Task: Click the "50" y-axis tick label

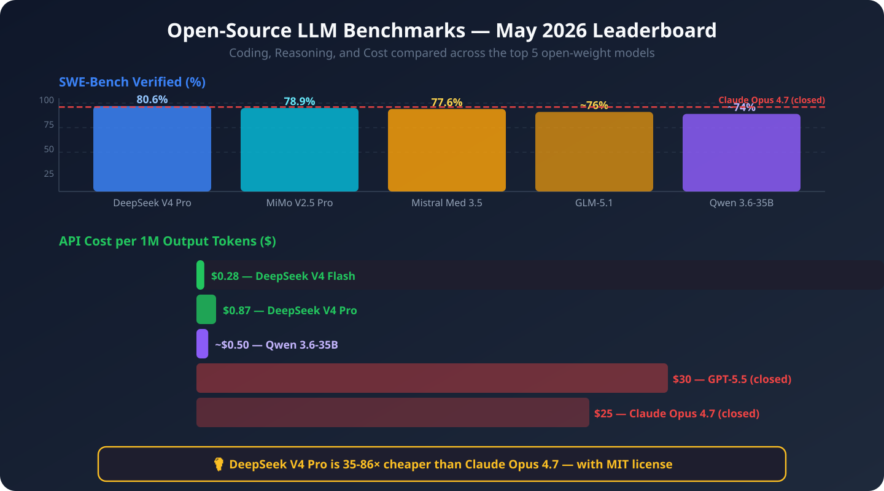Action: click(49, 149)
